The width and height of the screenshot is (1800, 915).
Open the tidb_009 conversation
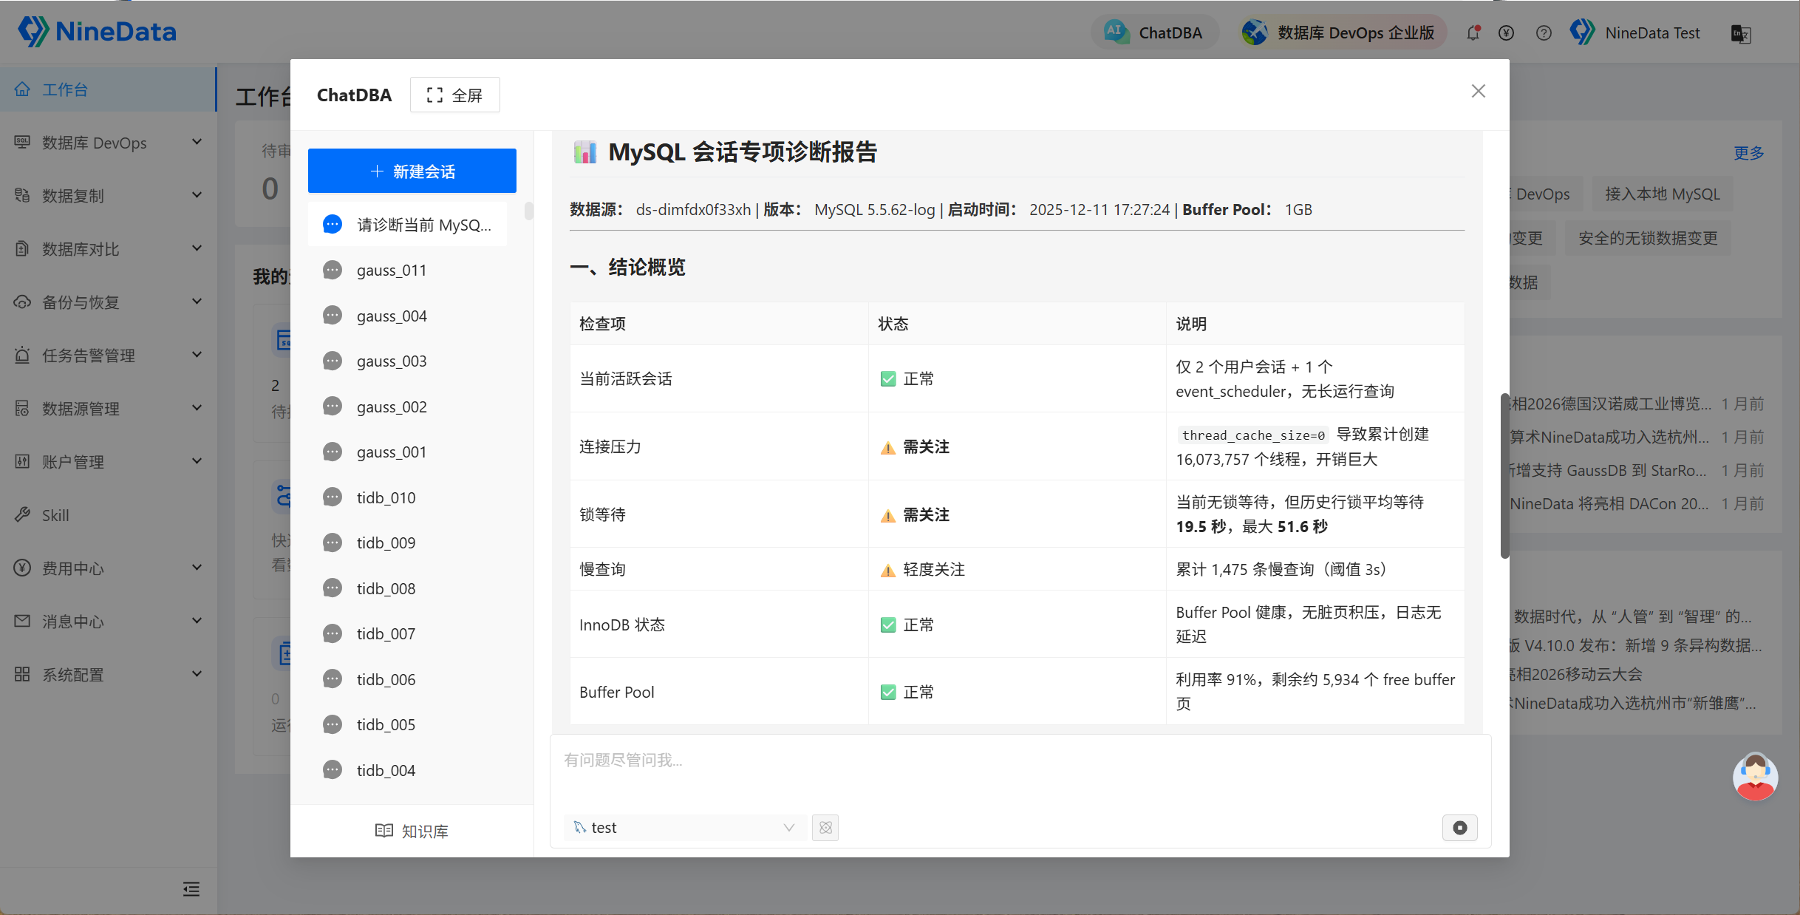408,543
